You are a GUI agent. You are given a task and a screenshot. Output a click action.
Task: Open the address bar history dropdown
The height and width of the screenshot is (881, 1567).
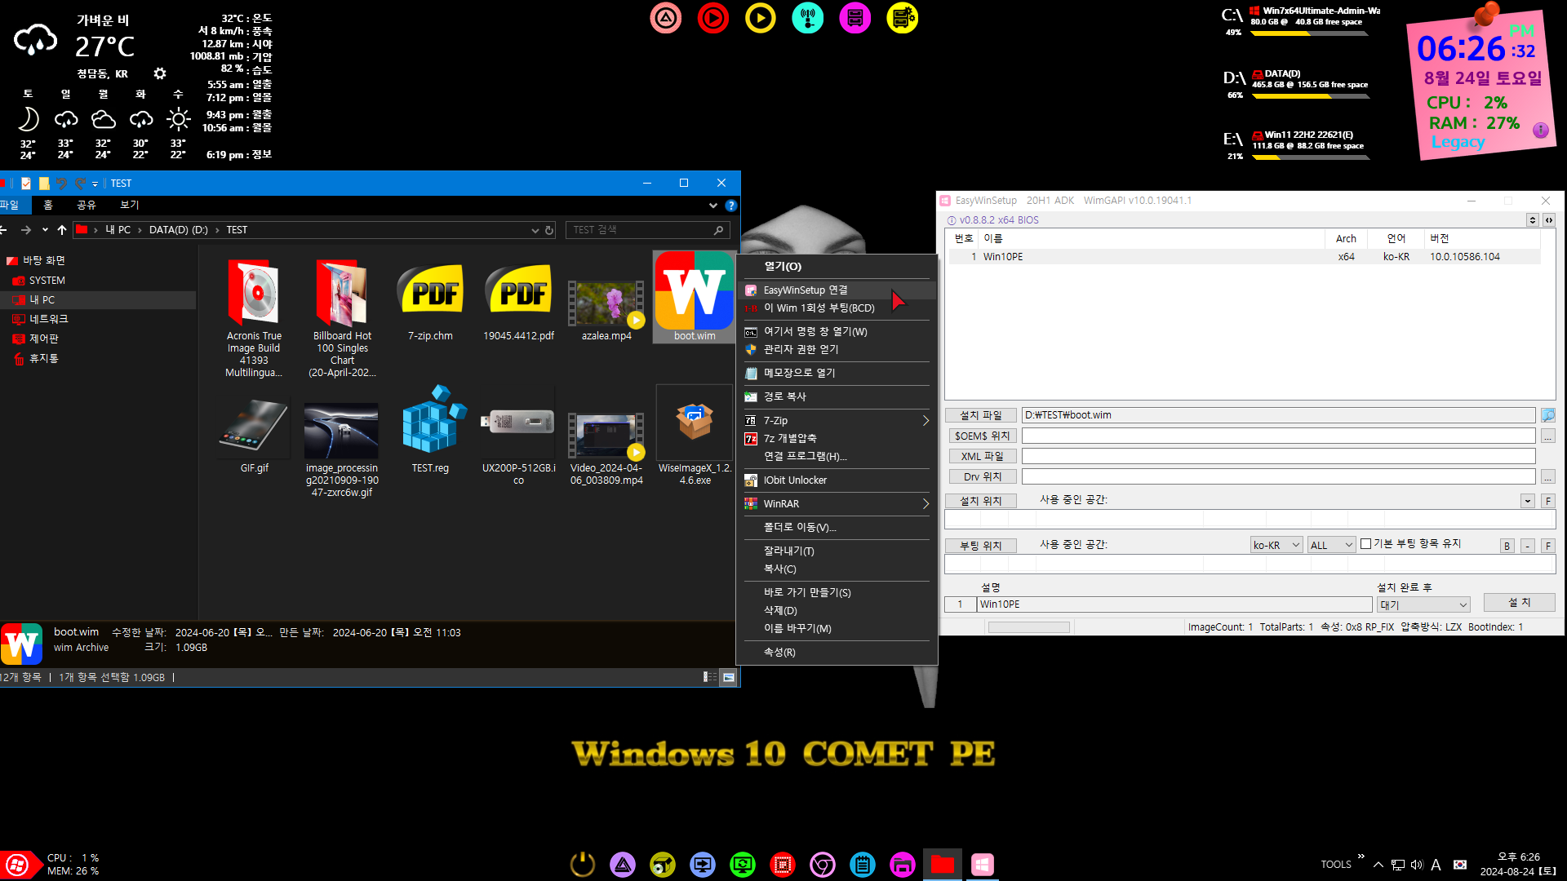[535, 230]
